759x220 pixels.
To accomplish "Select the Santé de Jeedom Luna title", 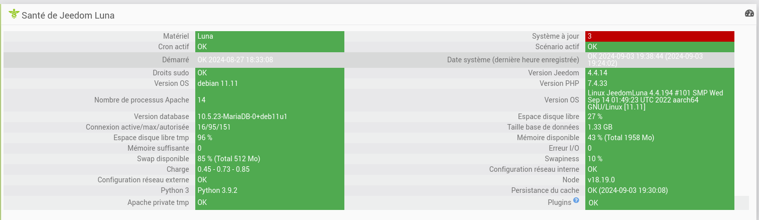I will (68, 16).
